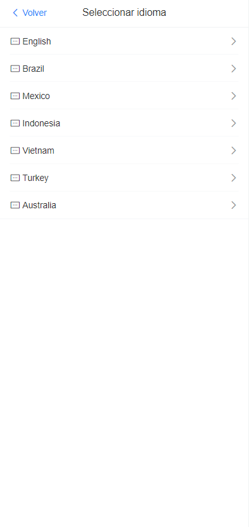249x527 pixels.
Task: Select the Turkey language entry
Action: pos(124,178)
